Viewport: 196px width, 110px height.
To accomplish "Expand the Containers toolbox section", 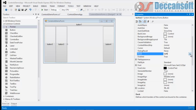I will [4, 96].
